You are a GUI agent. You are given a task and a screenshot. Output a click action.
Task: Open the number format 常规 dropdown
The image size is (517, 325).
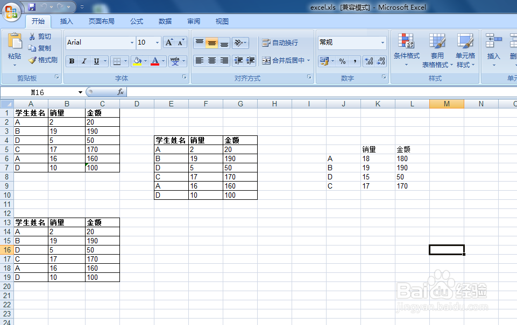tap(383, 42)
